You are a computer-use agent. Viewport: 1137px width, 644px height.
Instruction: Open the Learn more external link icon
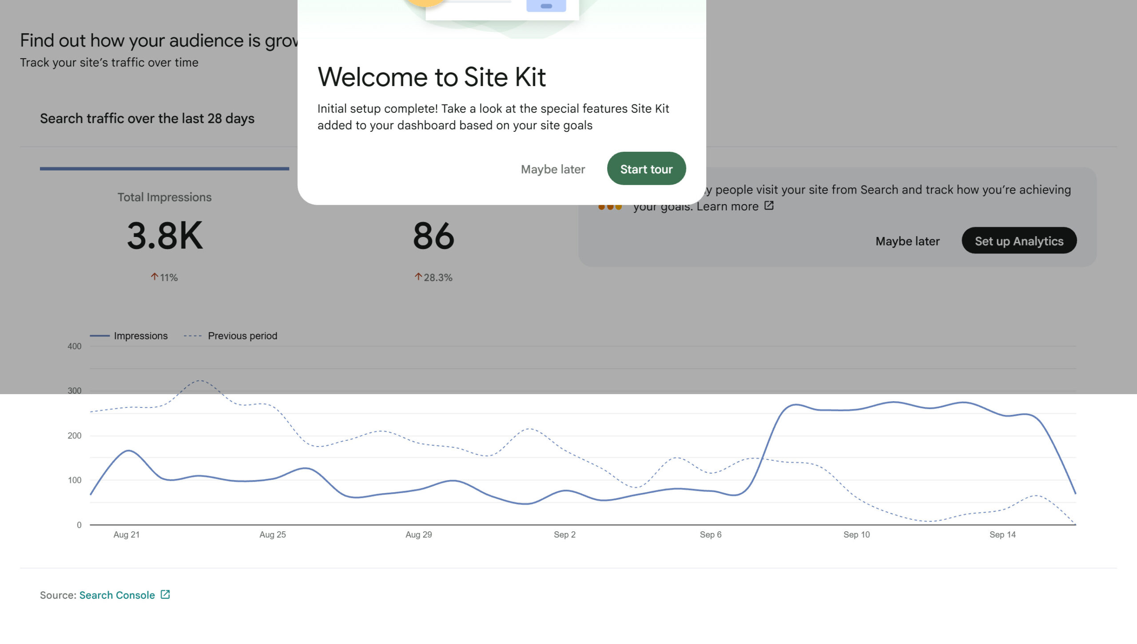point(769,205)
